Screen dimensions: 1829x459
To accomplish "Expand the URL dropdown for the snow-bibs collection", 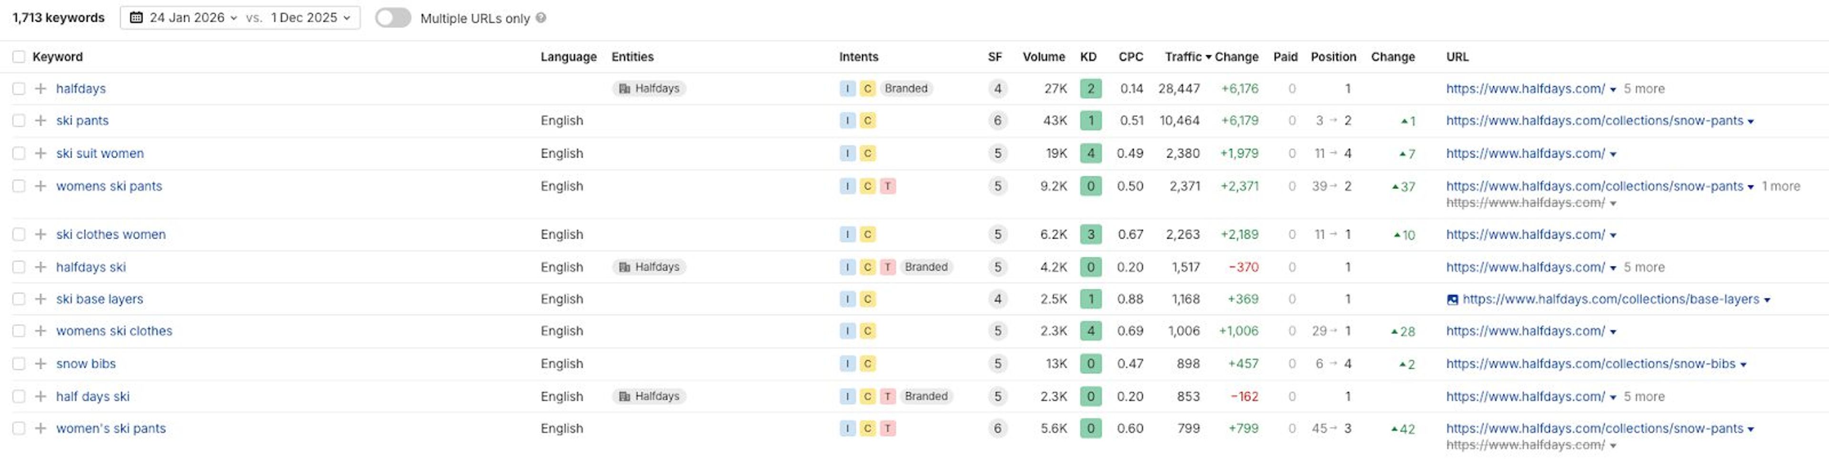I will pyautogui.click(x=1743, y=363).
